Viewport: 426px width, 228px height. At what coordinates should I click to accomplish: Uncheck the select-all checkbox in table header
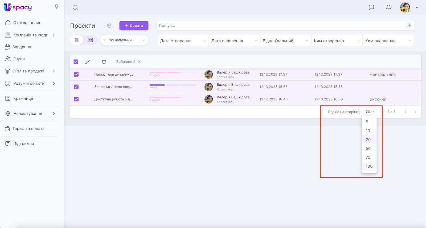tap(76, 62)
